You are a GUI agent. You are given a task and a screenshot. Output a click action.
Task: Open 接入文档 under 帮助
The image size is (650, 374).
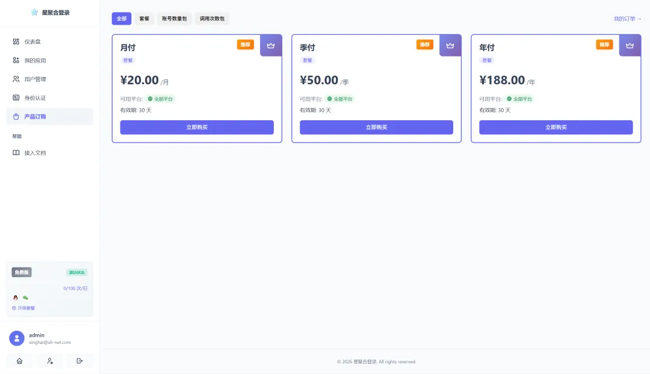pyautogui.click(x=35, y=153)
